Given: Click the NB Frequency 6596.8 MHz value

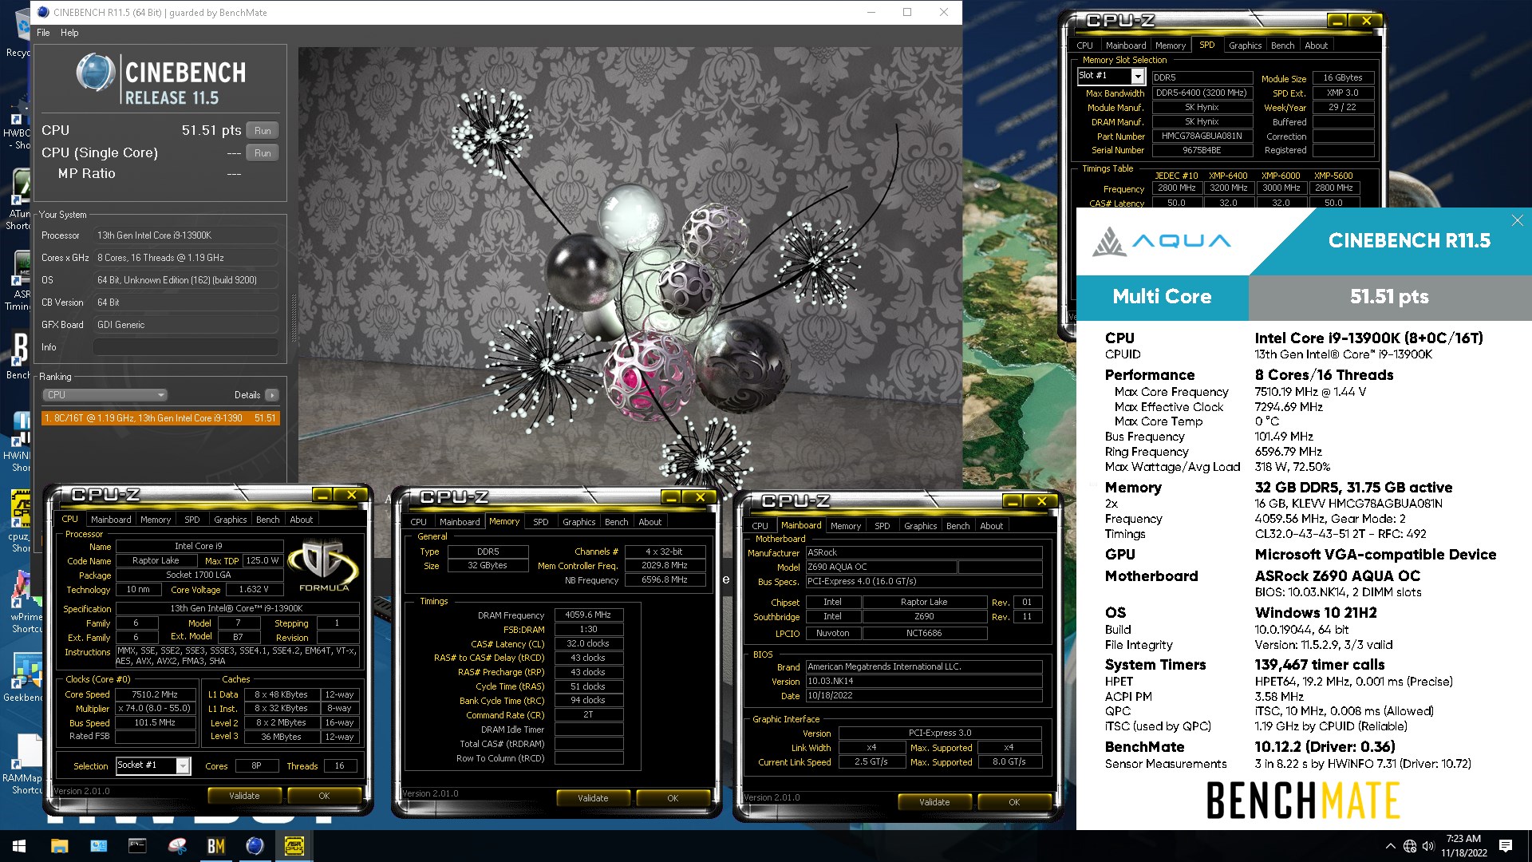Looking at the screenshot, I should [664, 580].
